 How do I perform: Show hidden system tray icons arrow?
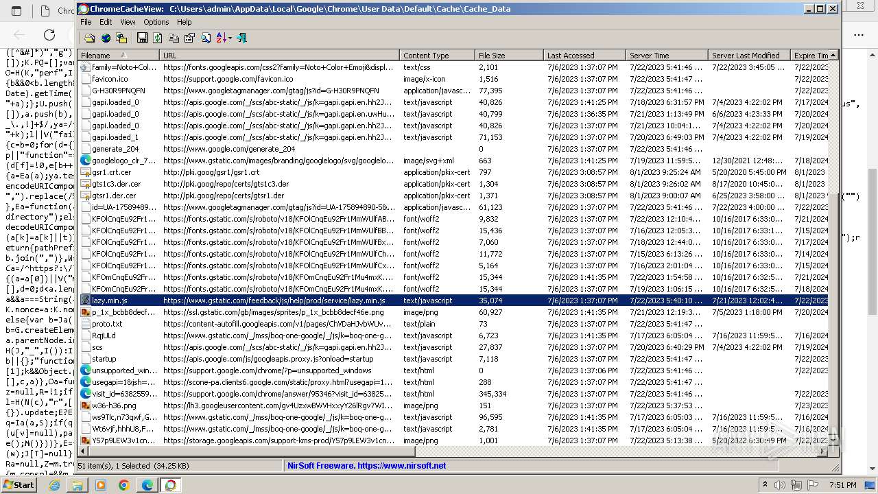tap(765, 485)
